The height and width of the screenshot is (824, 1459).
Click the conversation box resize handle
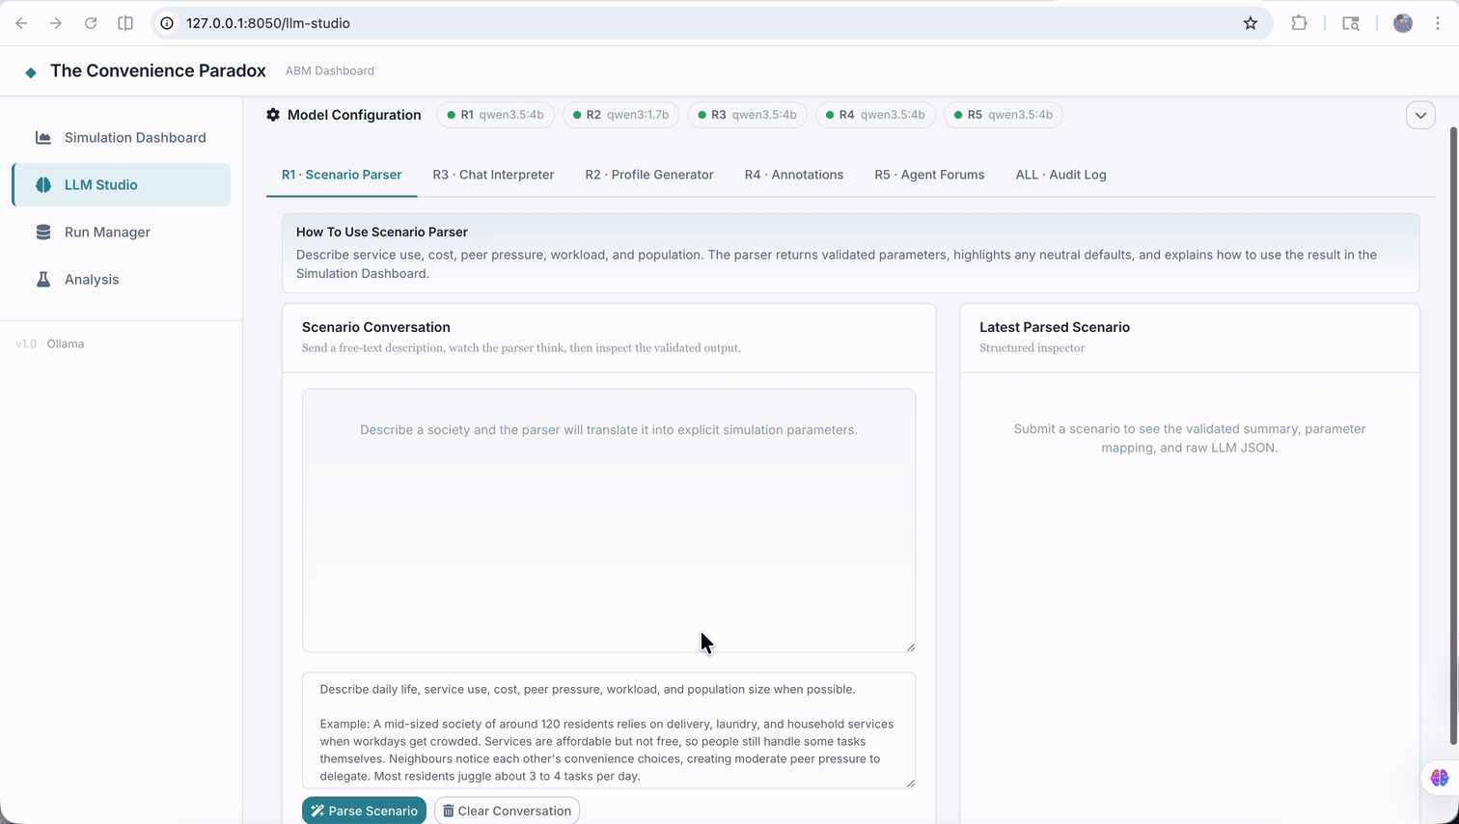pyautogui.click(x=910, y=646)
